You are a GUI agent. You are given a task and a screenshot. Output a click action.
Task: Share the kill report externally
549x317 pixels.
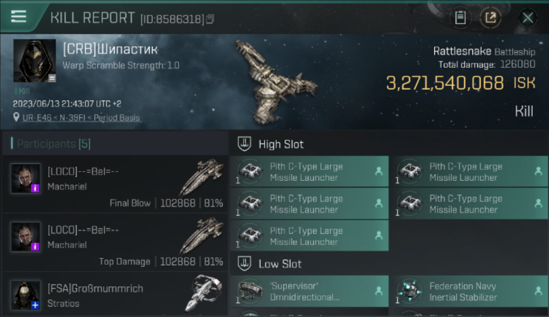coord(490,18)
